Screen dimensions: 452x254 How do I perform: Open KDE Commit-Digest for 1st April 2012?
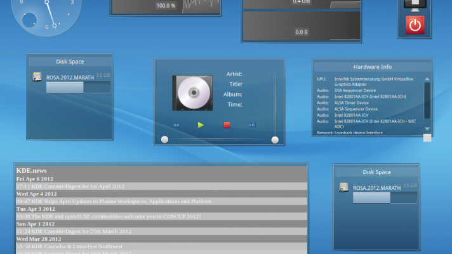tap(70, 186)
